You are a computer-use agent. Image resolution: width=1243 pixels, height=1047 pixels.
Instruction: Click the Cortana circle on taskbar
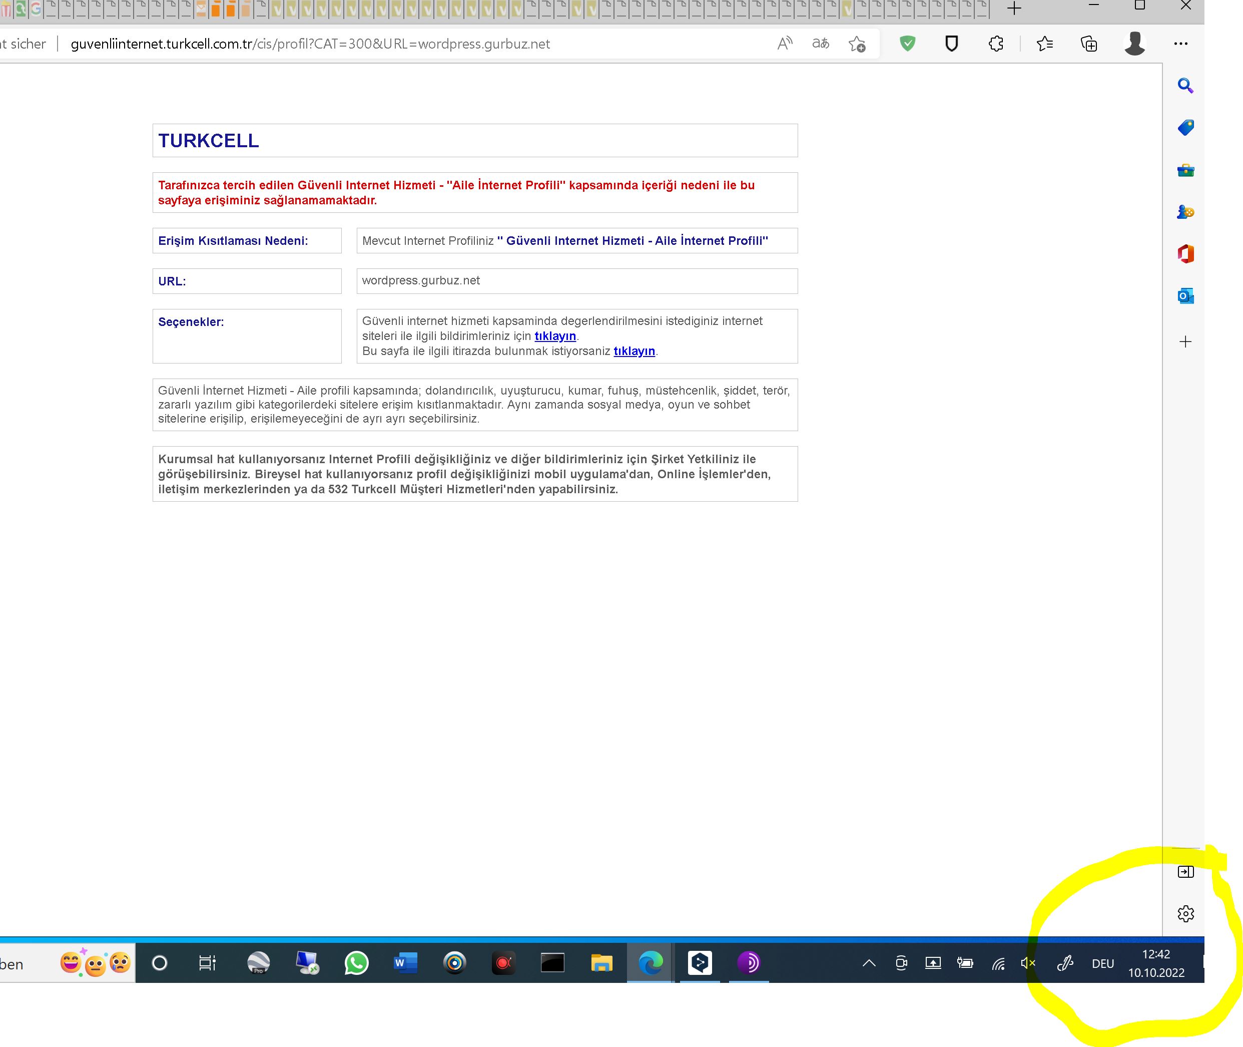(x=160, y=963)
